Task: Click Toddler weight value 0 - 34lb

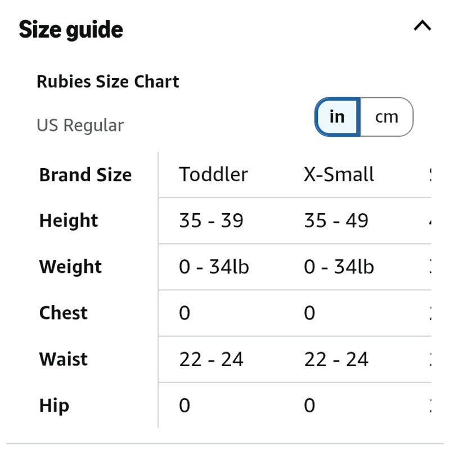Action: tap(214, 267)
